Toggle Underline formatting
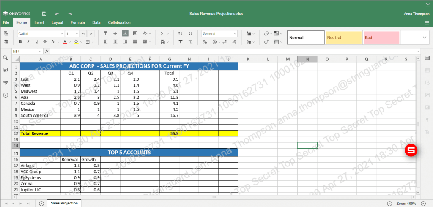The image size is (433, 207). (x=36, y=42)
